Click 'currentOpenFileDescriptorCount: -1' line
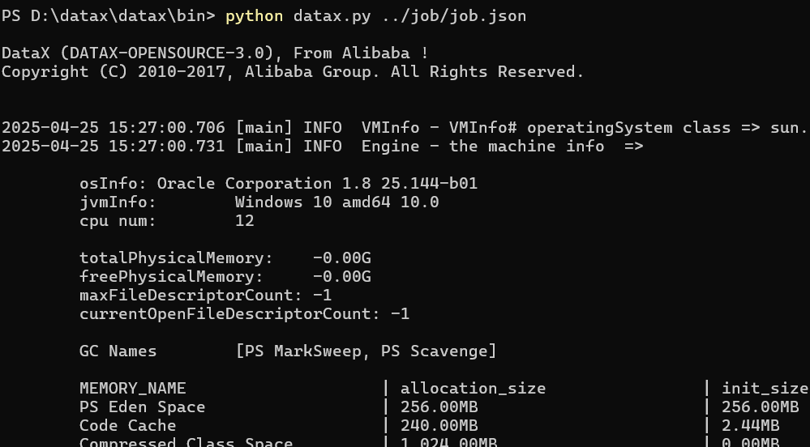 point(244,314)
